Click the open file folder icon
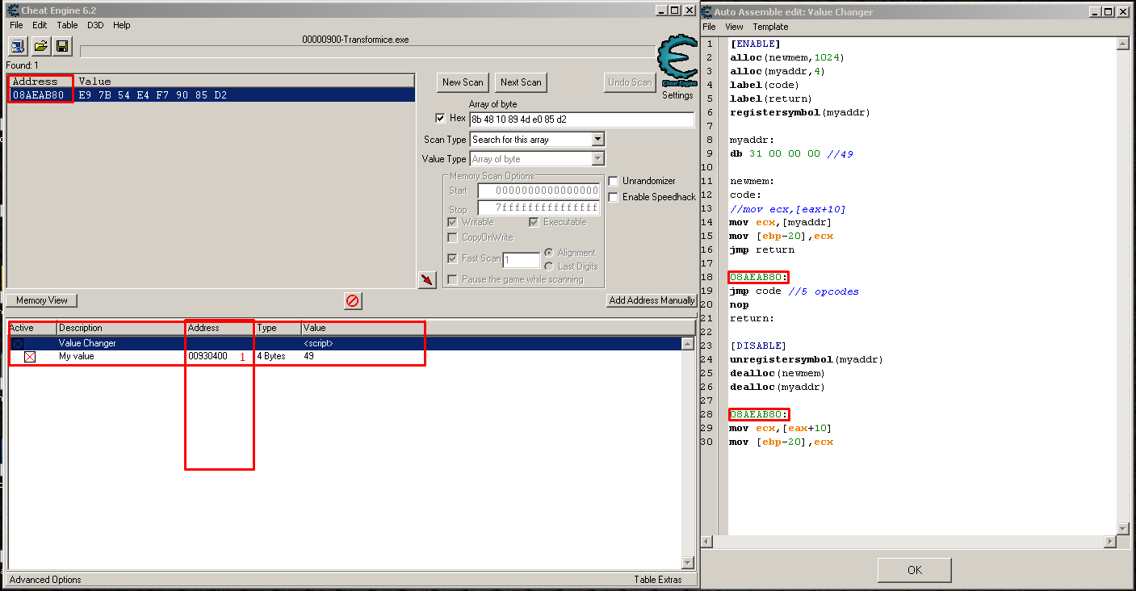Screen dimensions: 1136x591 40,47
